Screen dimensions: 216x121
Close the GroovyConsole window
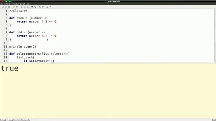point(2,1)
